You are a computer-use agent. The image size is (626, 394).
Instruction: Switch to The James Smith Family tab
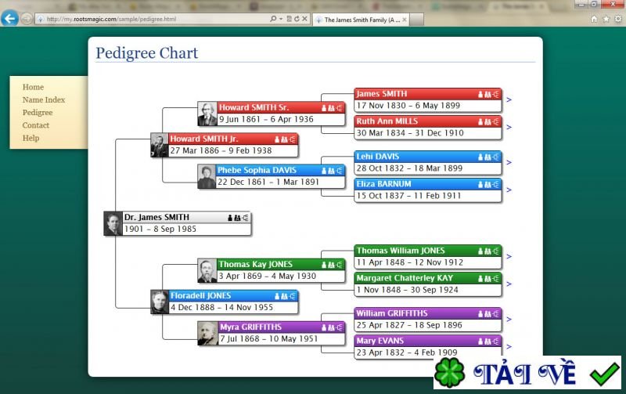tap(361, 20)
